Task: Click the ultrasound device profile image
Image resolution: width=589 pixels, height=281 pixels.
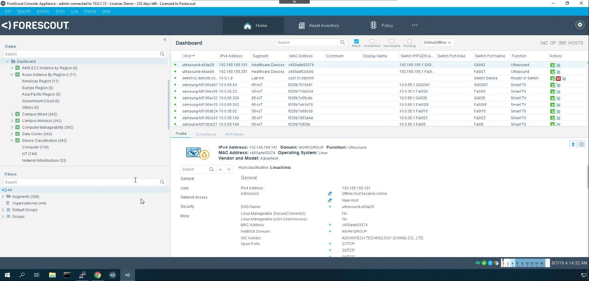Action: pyautogui.click(x=198, y=153)
